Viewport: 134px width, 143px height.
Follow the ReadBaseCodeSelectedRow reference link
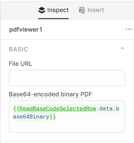[x=58, y=108]
